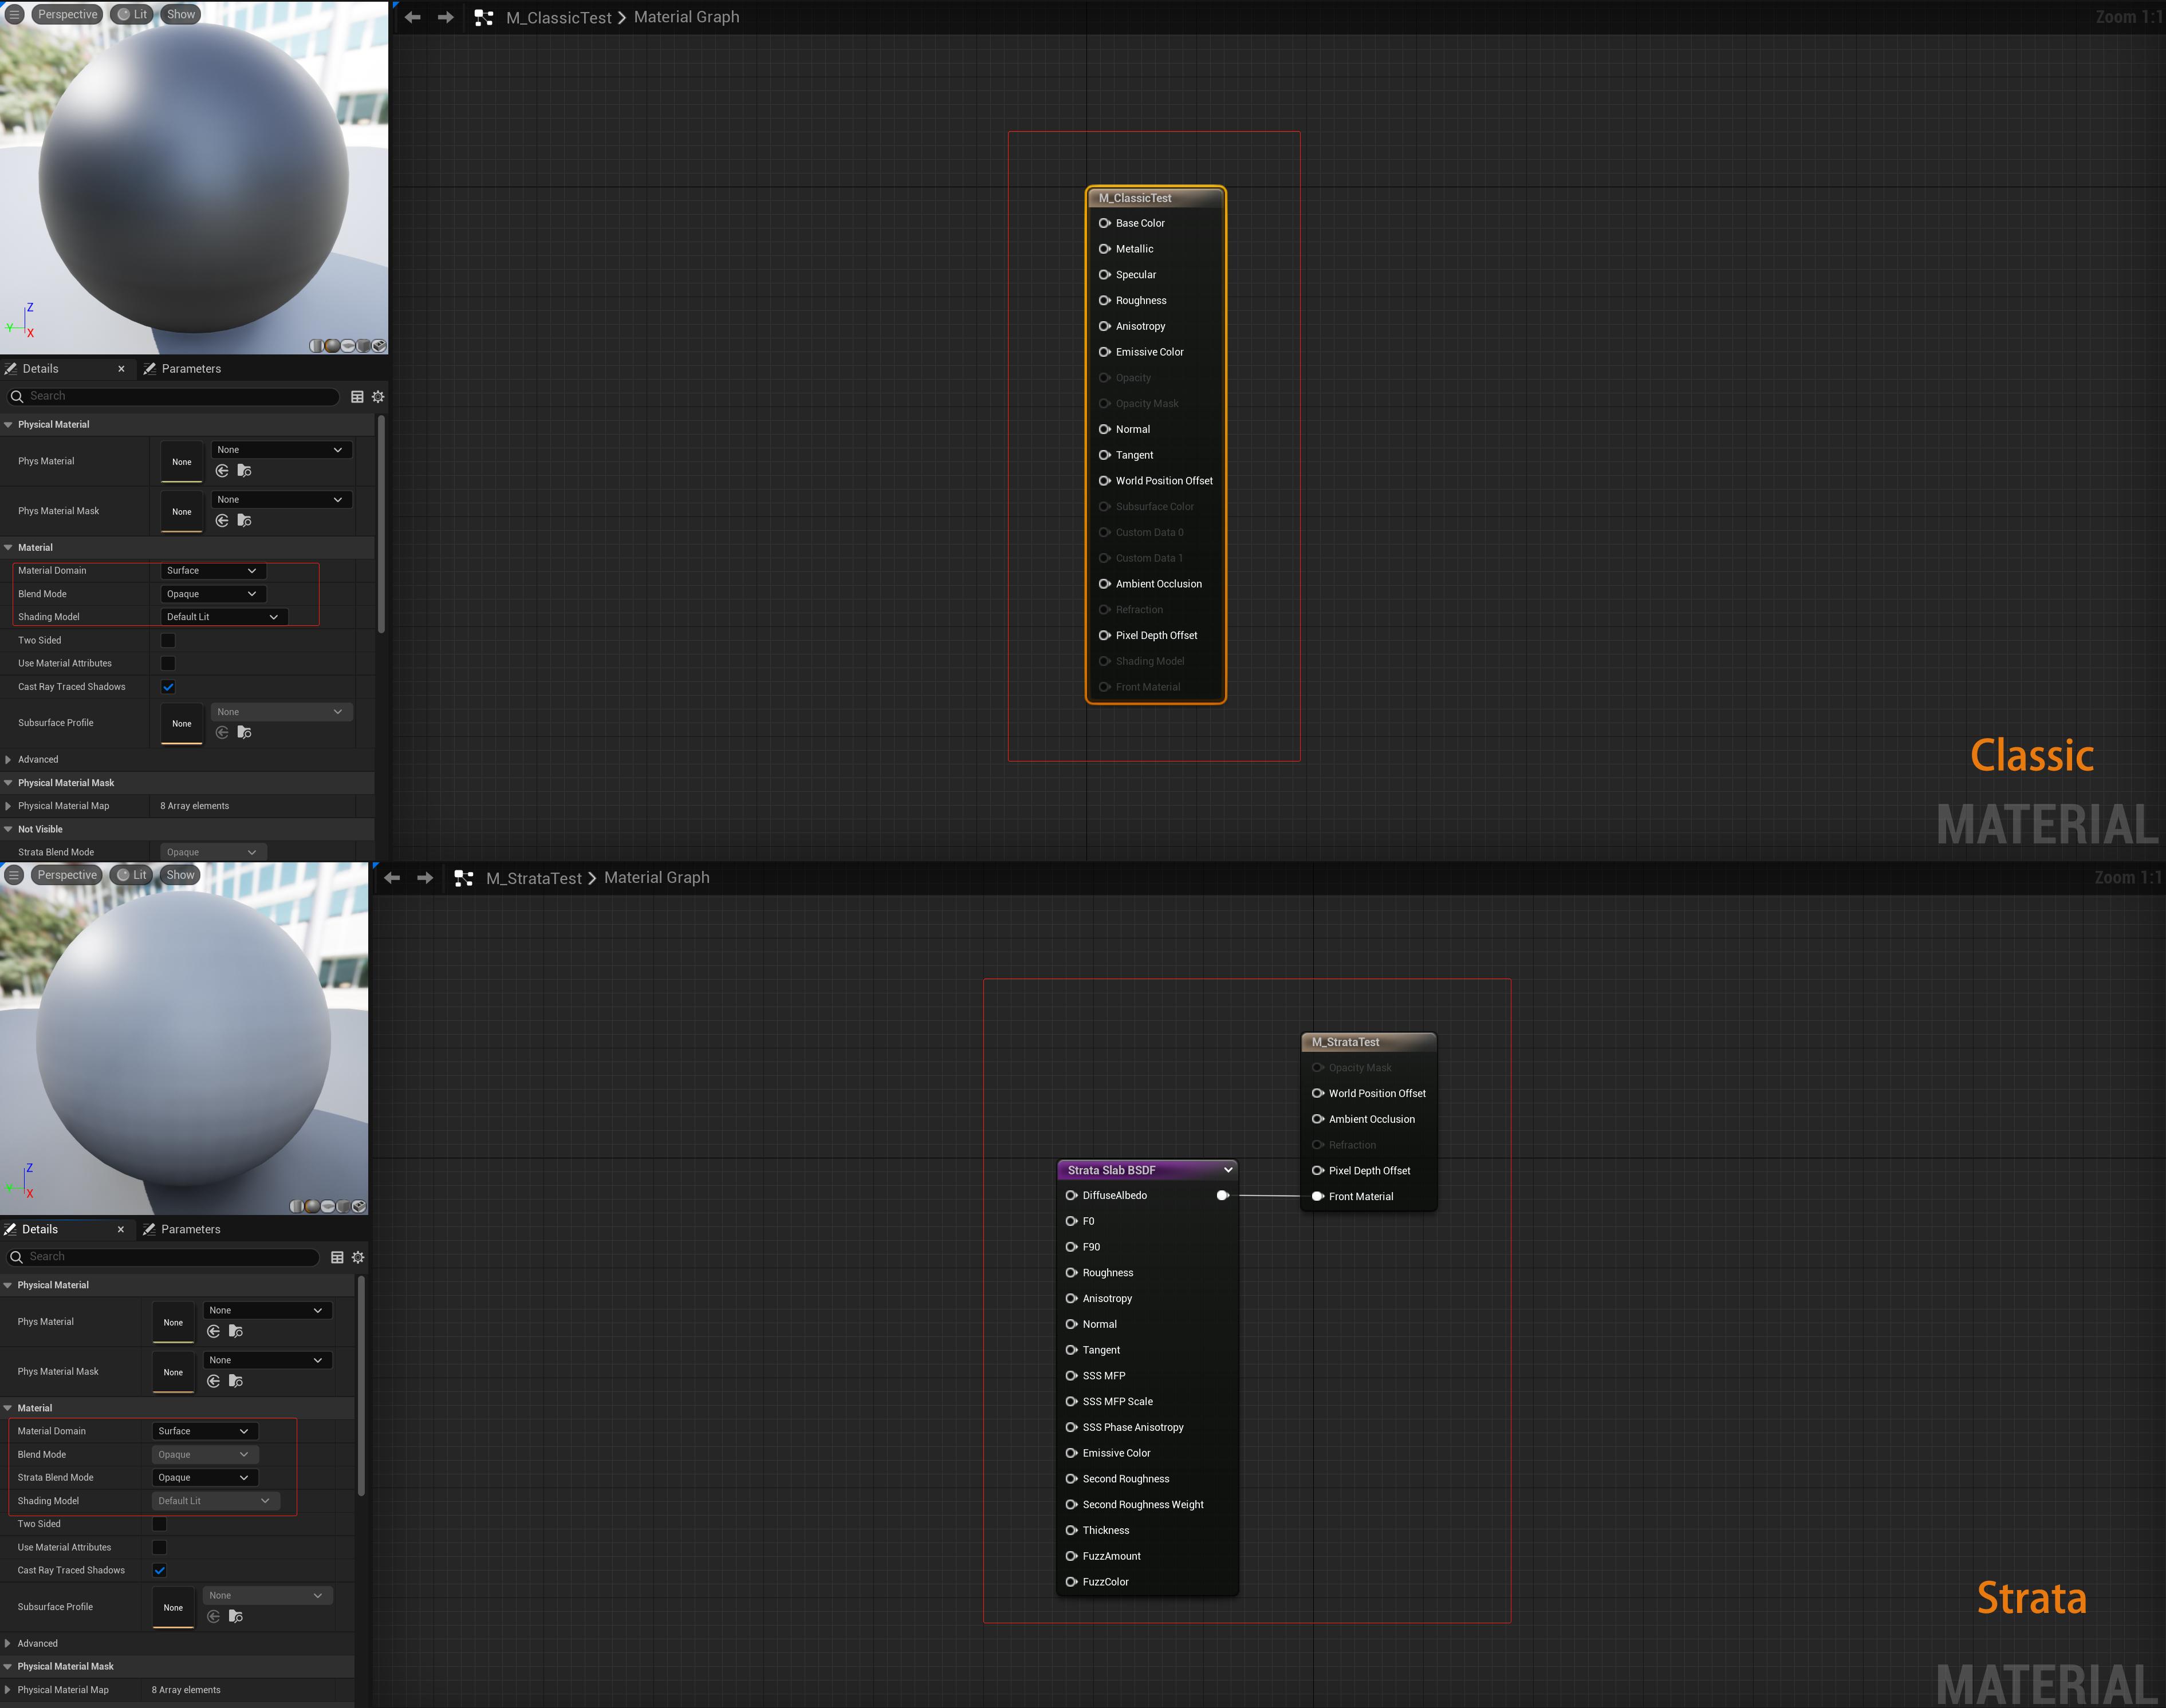
Task: Uncheck Cast Ray Traced Shadows in top panel
Action: click(168, 687)
